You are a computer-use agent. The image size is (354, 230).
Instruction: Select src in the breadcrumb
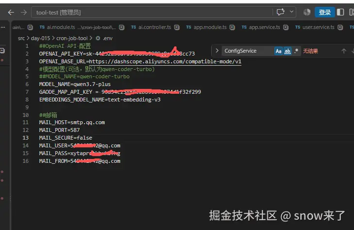pos(21,38)
